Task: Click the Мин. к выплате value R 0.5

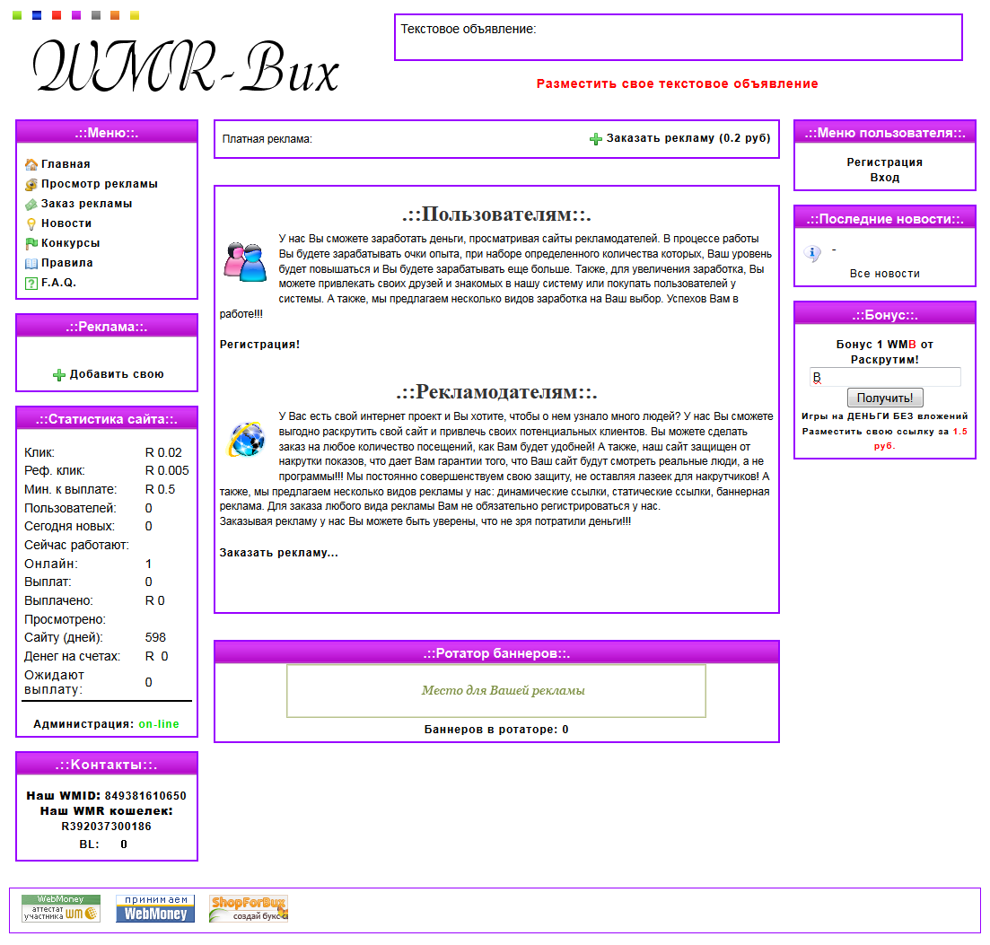Action: (x=161, y=489)
